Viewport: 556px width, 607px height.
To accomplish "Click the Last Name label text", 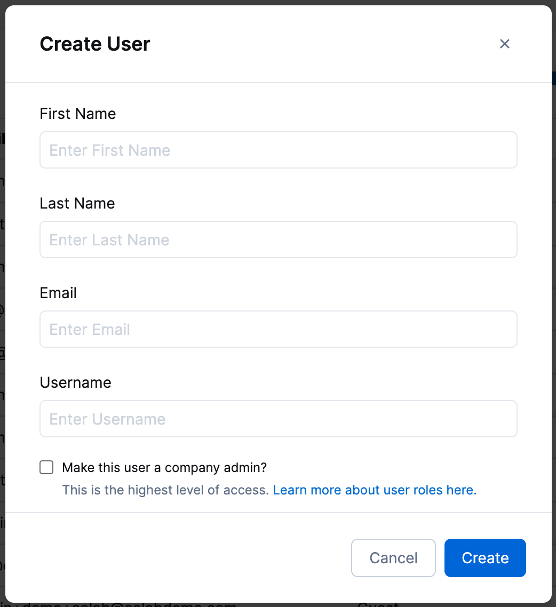I will (77, 203).
